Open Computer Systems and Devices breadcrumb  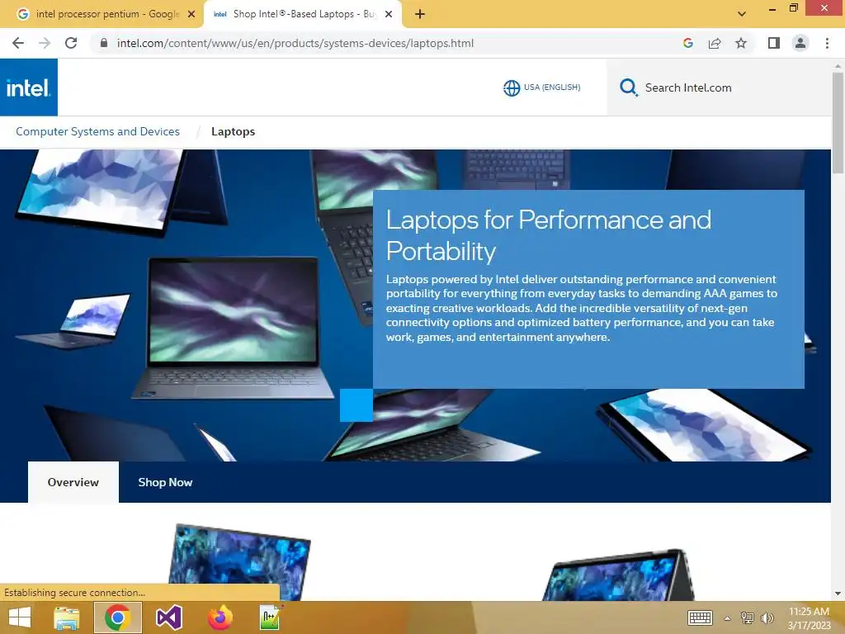97,131
